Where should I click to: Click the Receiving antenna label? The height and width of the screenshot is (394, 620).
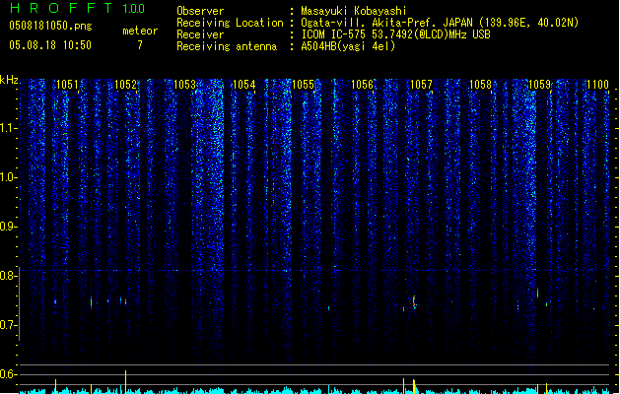coord(227,46)
